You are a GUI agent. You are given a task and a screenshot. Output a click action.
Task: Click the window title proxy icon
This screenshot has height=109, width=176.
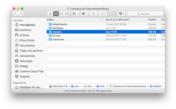point(68,9)
